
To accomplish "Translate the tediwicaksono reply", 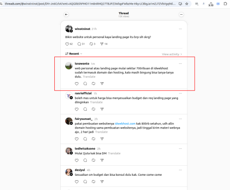I will [x=114, y=153].
